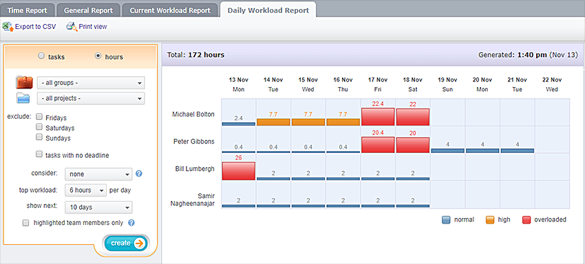Click the Print view printer icon
The width and height of the screenshot is (585, 264).
[x=72, y=27]
